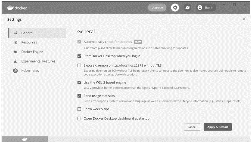Click the Show weekly tips label
This screenshot has height=144, width=252.
click(97, 109)
